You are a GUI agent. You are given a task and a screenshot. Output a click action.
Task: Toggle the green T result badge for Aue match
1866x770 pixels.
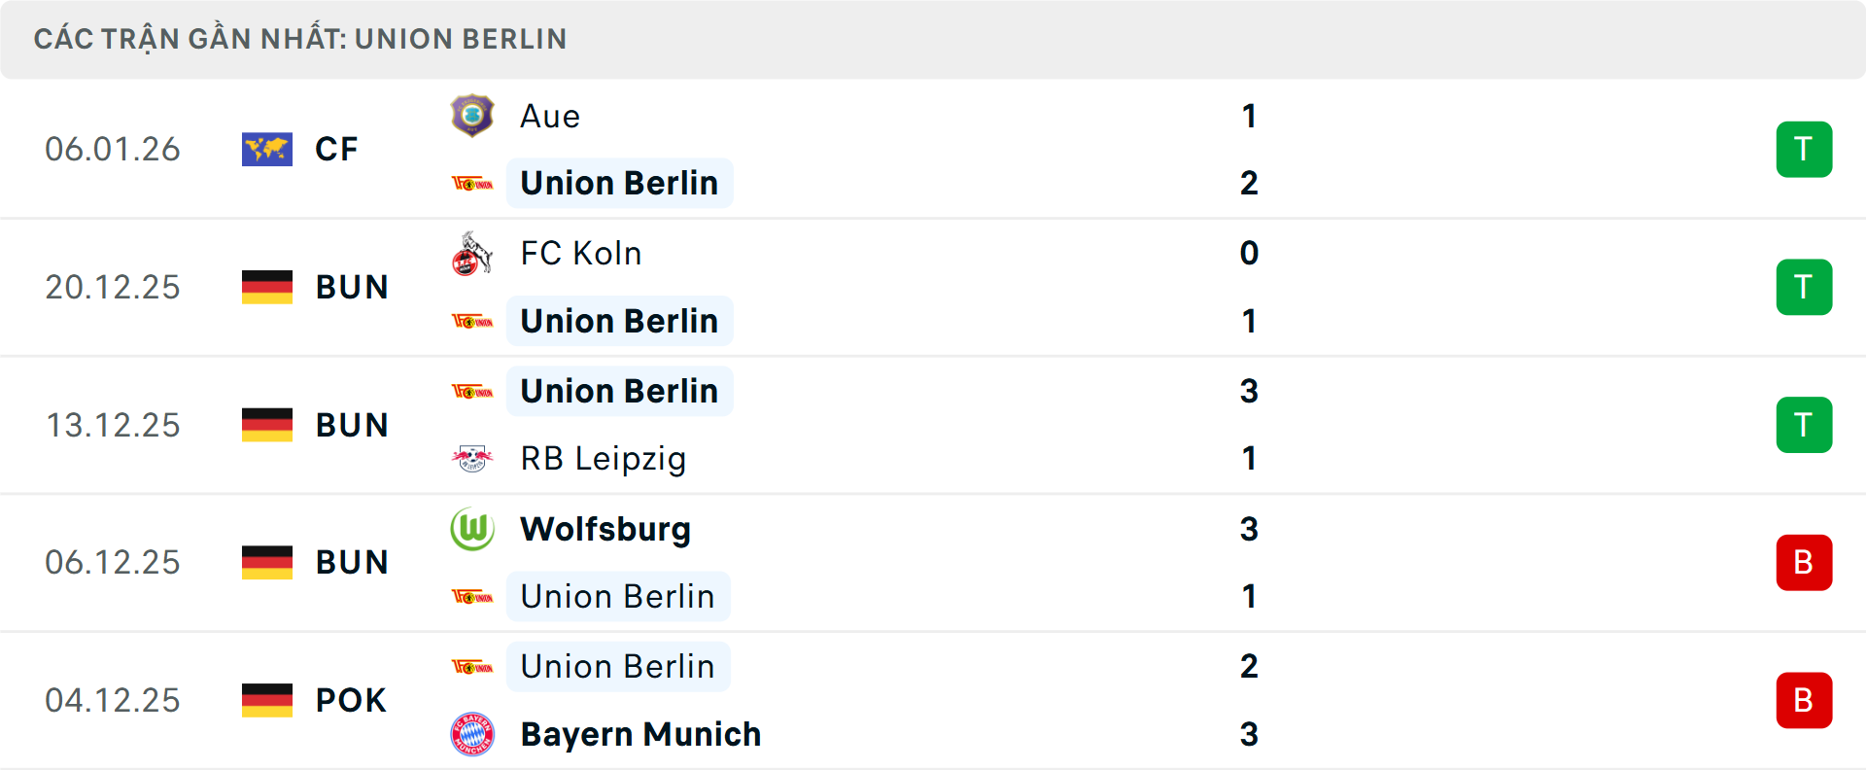click(x=1805, y=149)
